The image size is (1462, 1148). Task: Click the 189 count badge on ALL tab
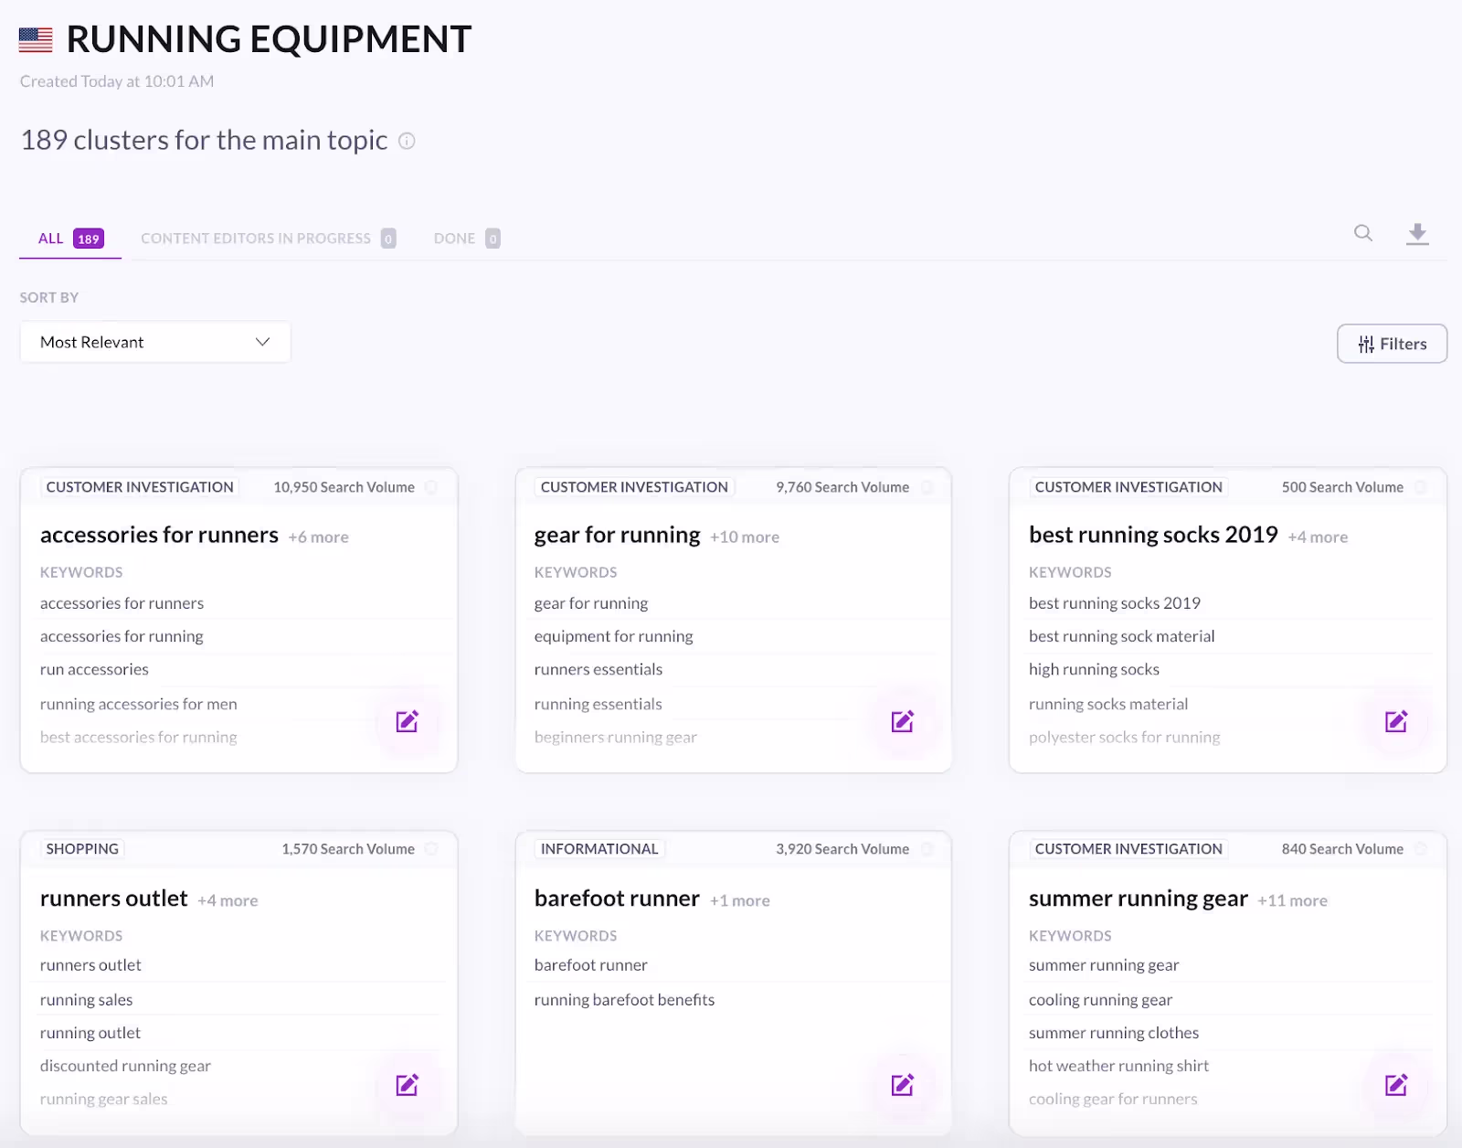point(89,239)
